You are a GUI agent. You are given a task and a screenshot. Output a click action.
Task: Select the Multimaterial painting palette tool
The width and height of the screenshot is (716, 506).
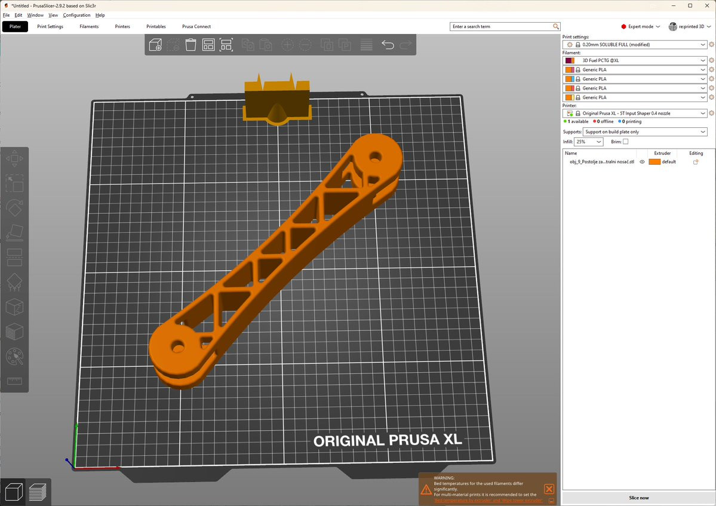pos(14,357)
